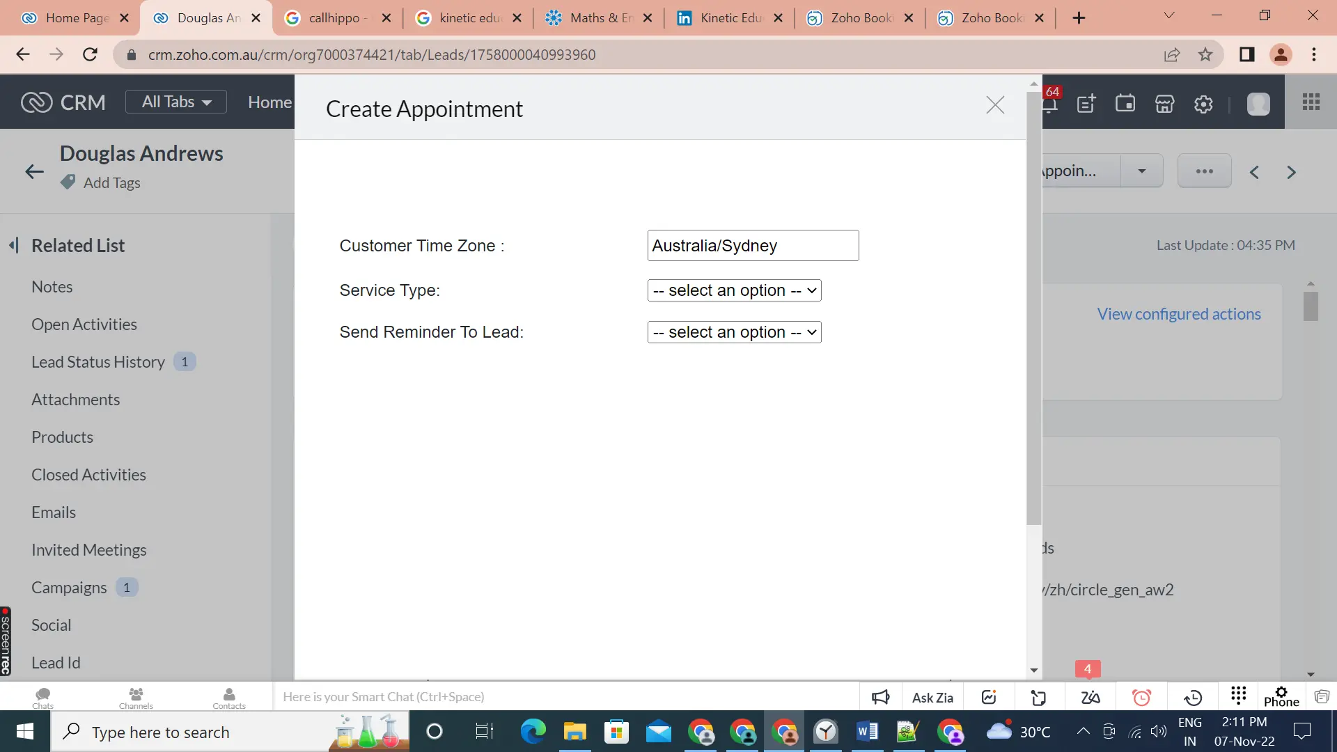Close the Create Appointment dialog
This screenshot has width=1337, height=752.
coord(995,106)
